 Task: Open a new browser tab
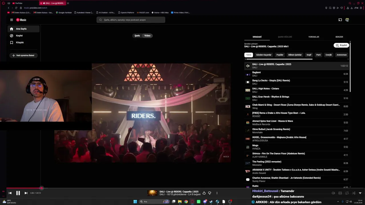(x=68, y=3)
